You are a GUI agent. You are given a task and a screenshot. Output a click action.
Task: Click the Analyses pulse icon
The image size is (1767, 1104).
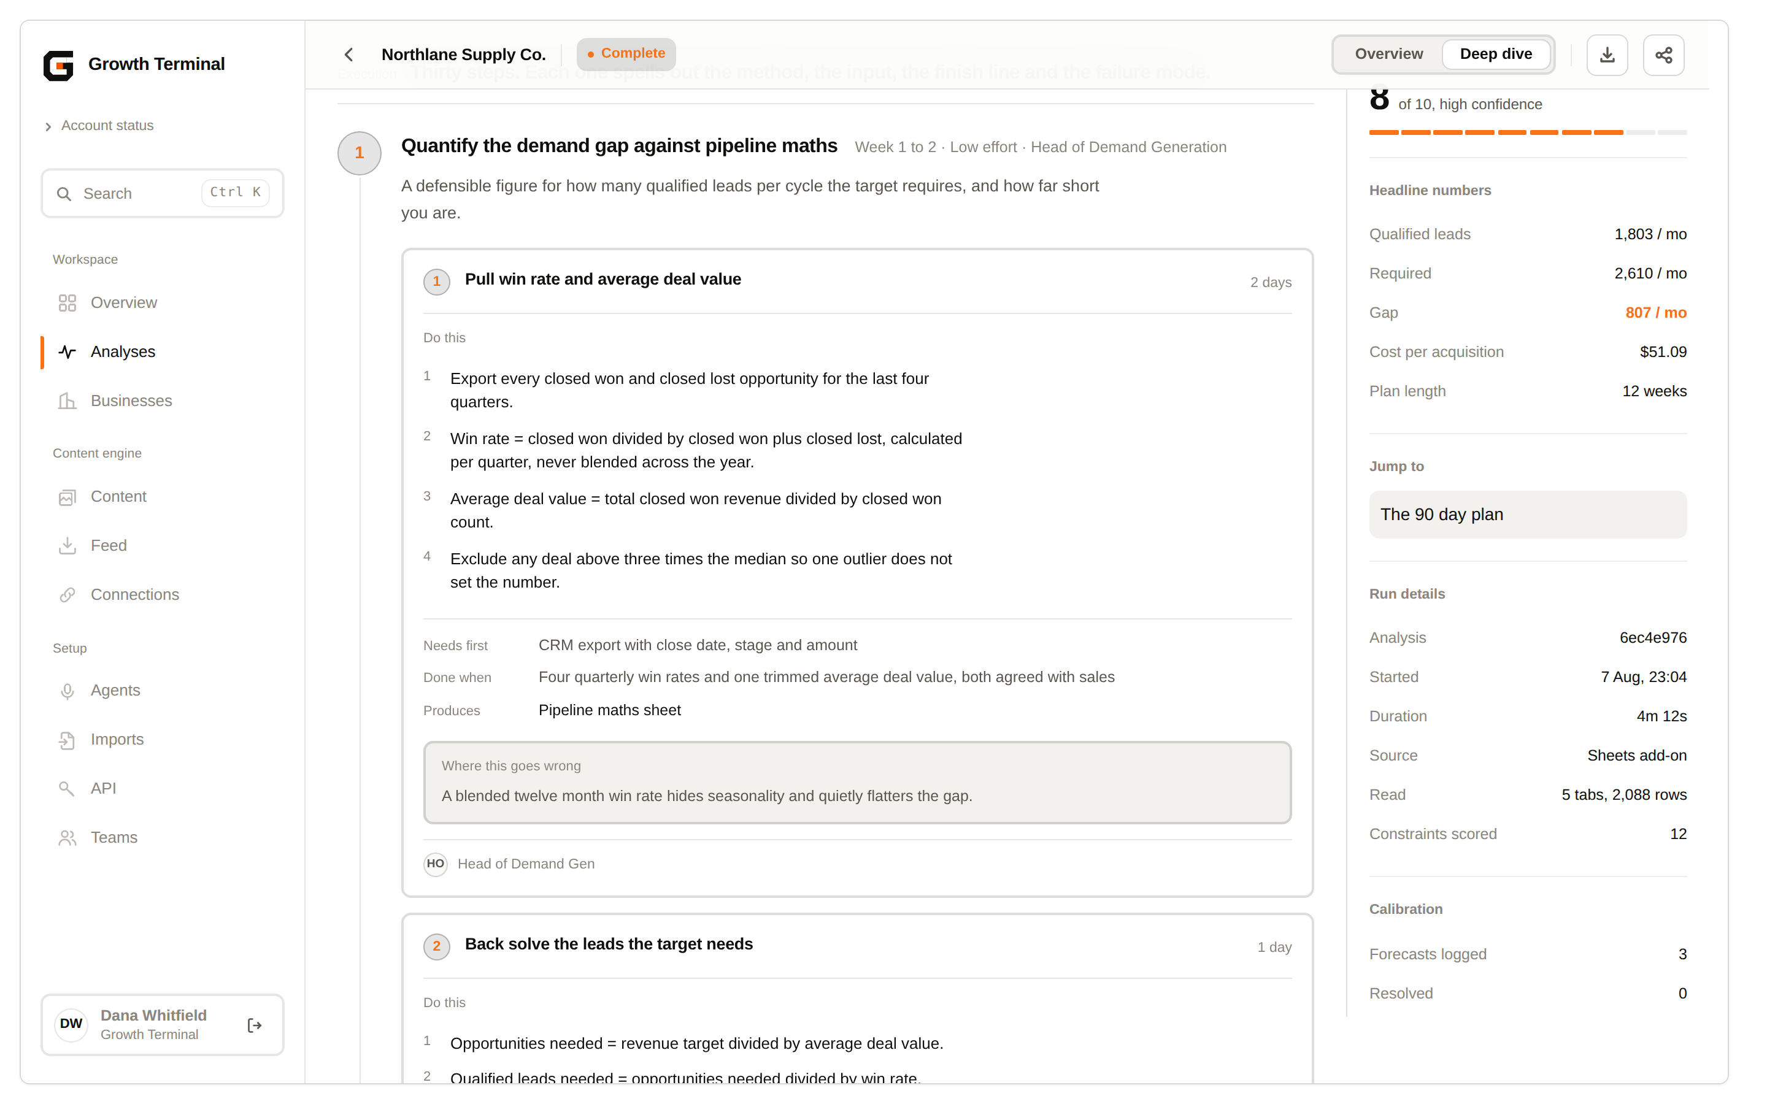pyautogui.click(x=67, y=352)
